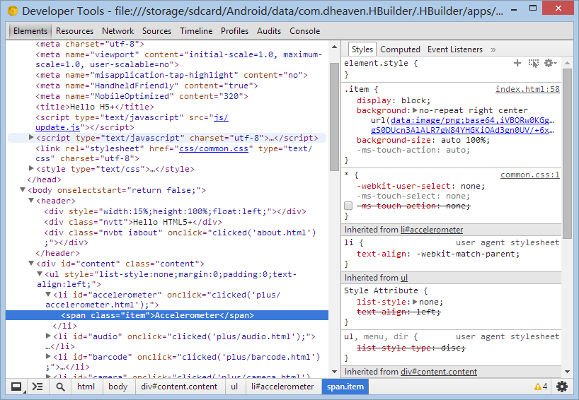Jump to inherited ul link
The width and height of the screenshot is (579, 400).
(404, 278)
